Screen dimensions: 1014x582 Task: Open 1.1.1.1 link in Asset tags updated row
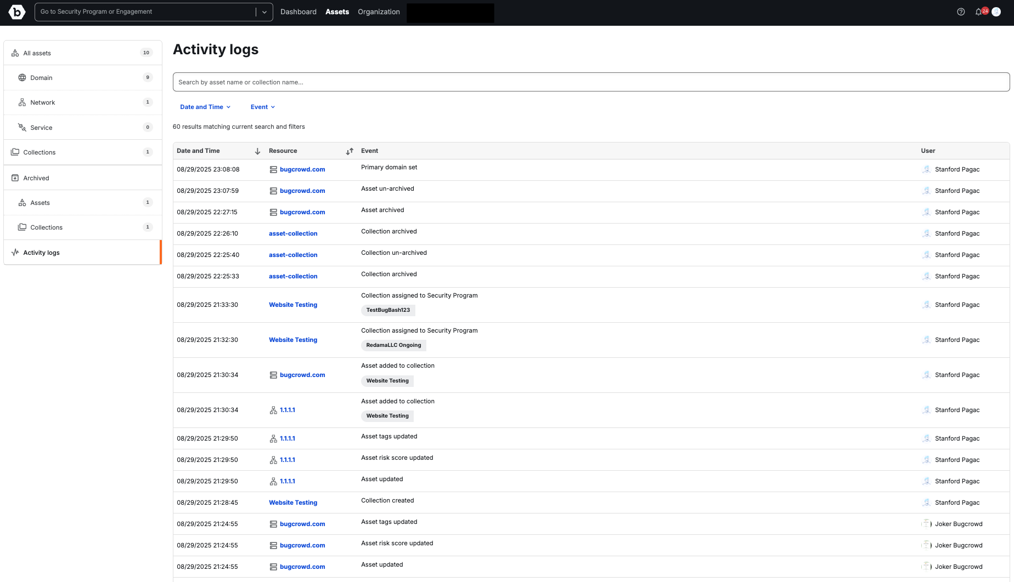tap(288, 439)
